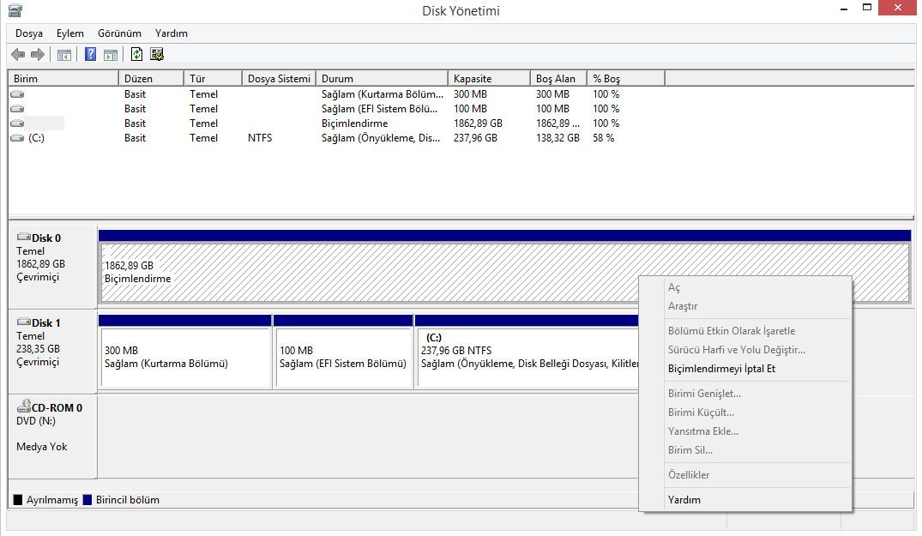Click the Birim Sil context entry

point(690,450)
